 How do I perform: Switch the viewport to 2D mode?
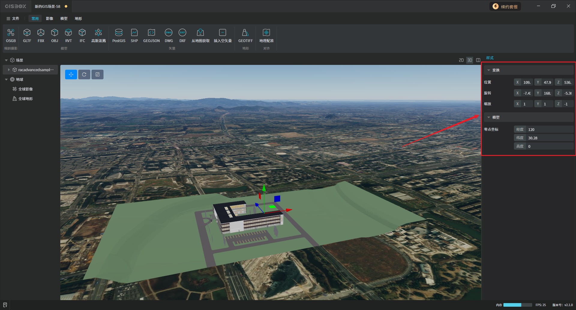pyautogui.click(x=461, y=60)
